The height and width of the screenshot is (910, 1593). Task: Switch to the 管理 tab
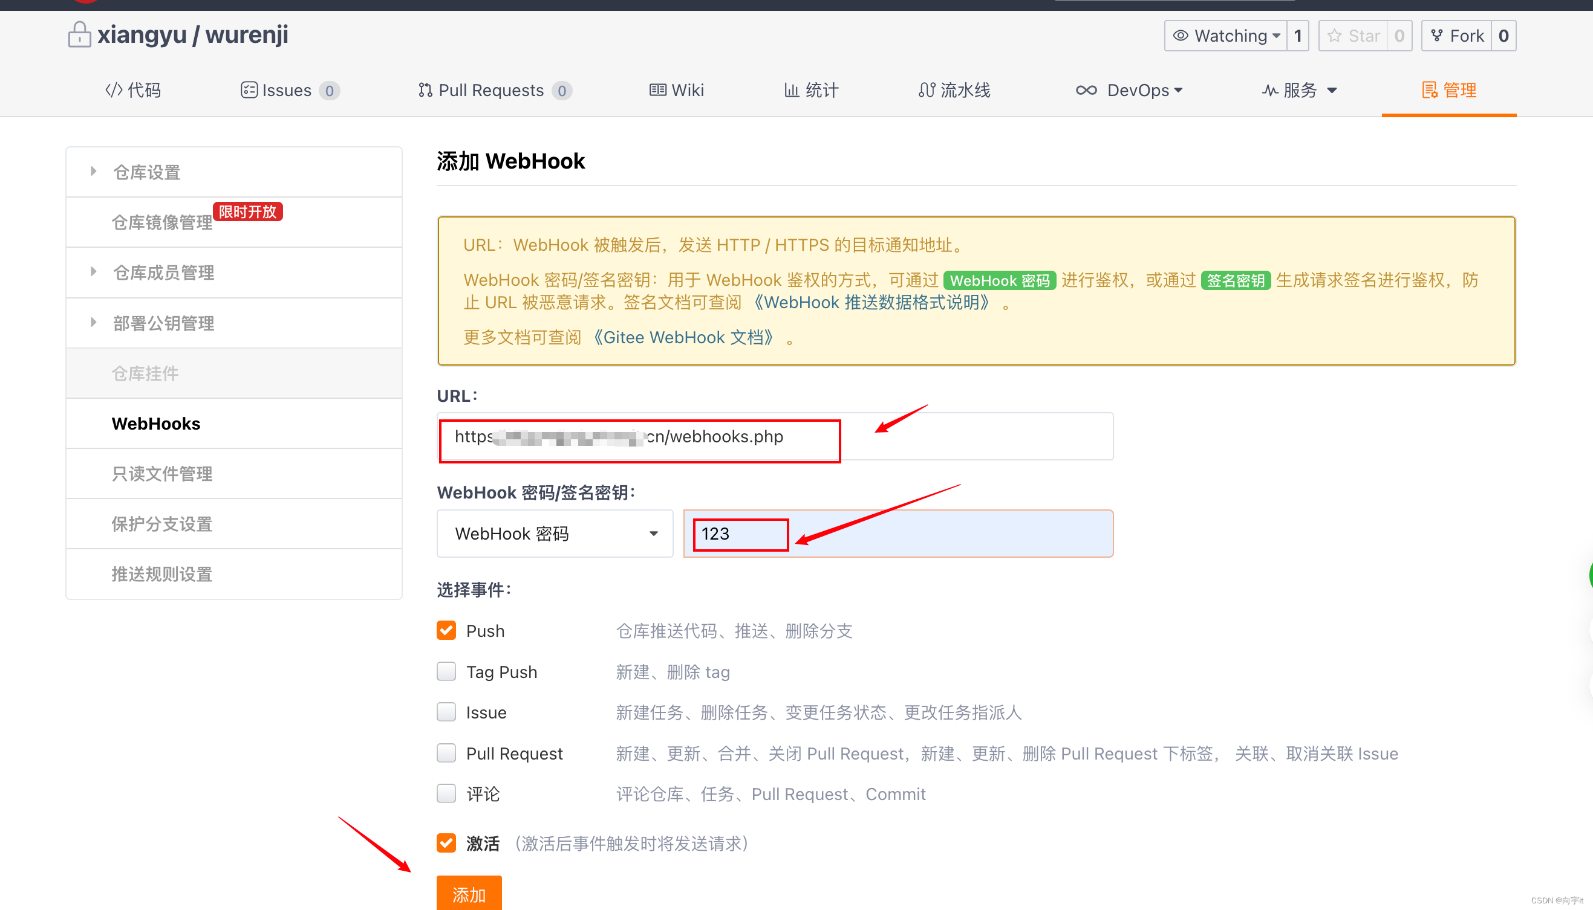1448,90
